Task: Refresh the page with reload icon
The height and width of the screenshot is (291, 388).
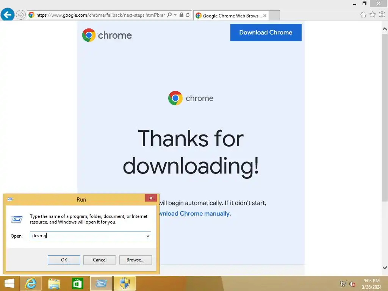Action: point(188,15)
